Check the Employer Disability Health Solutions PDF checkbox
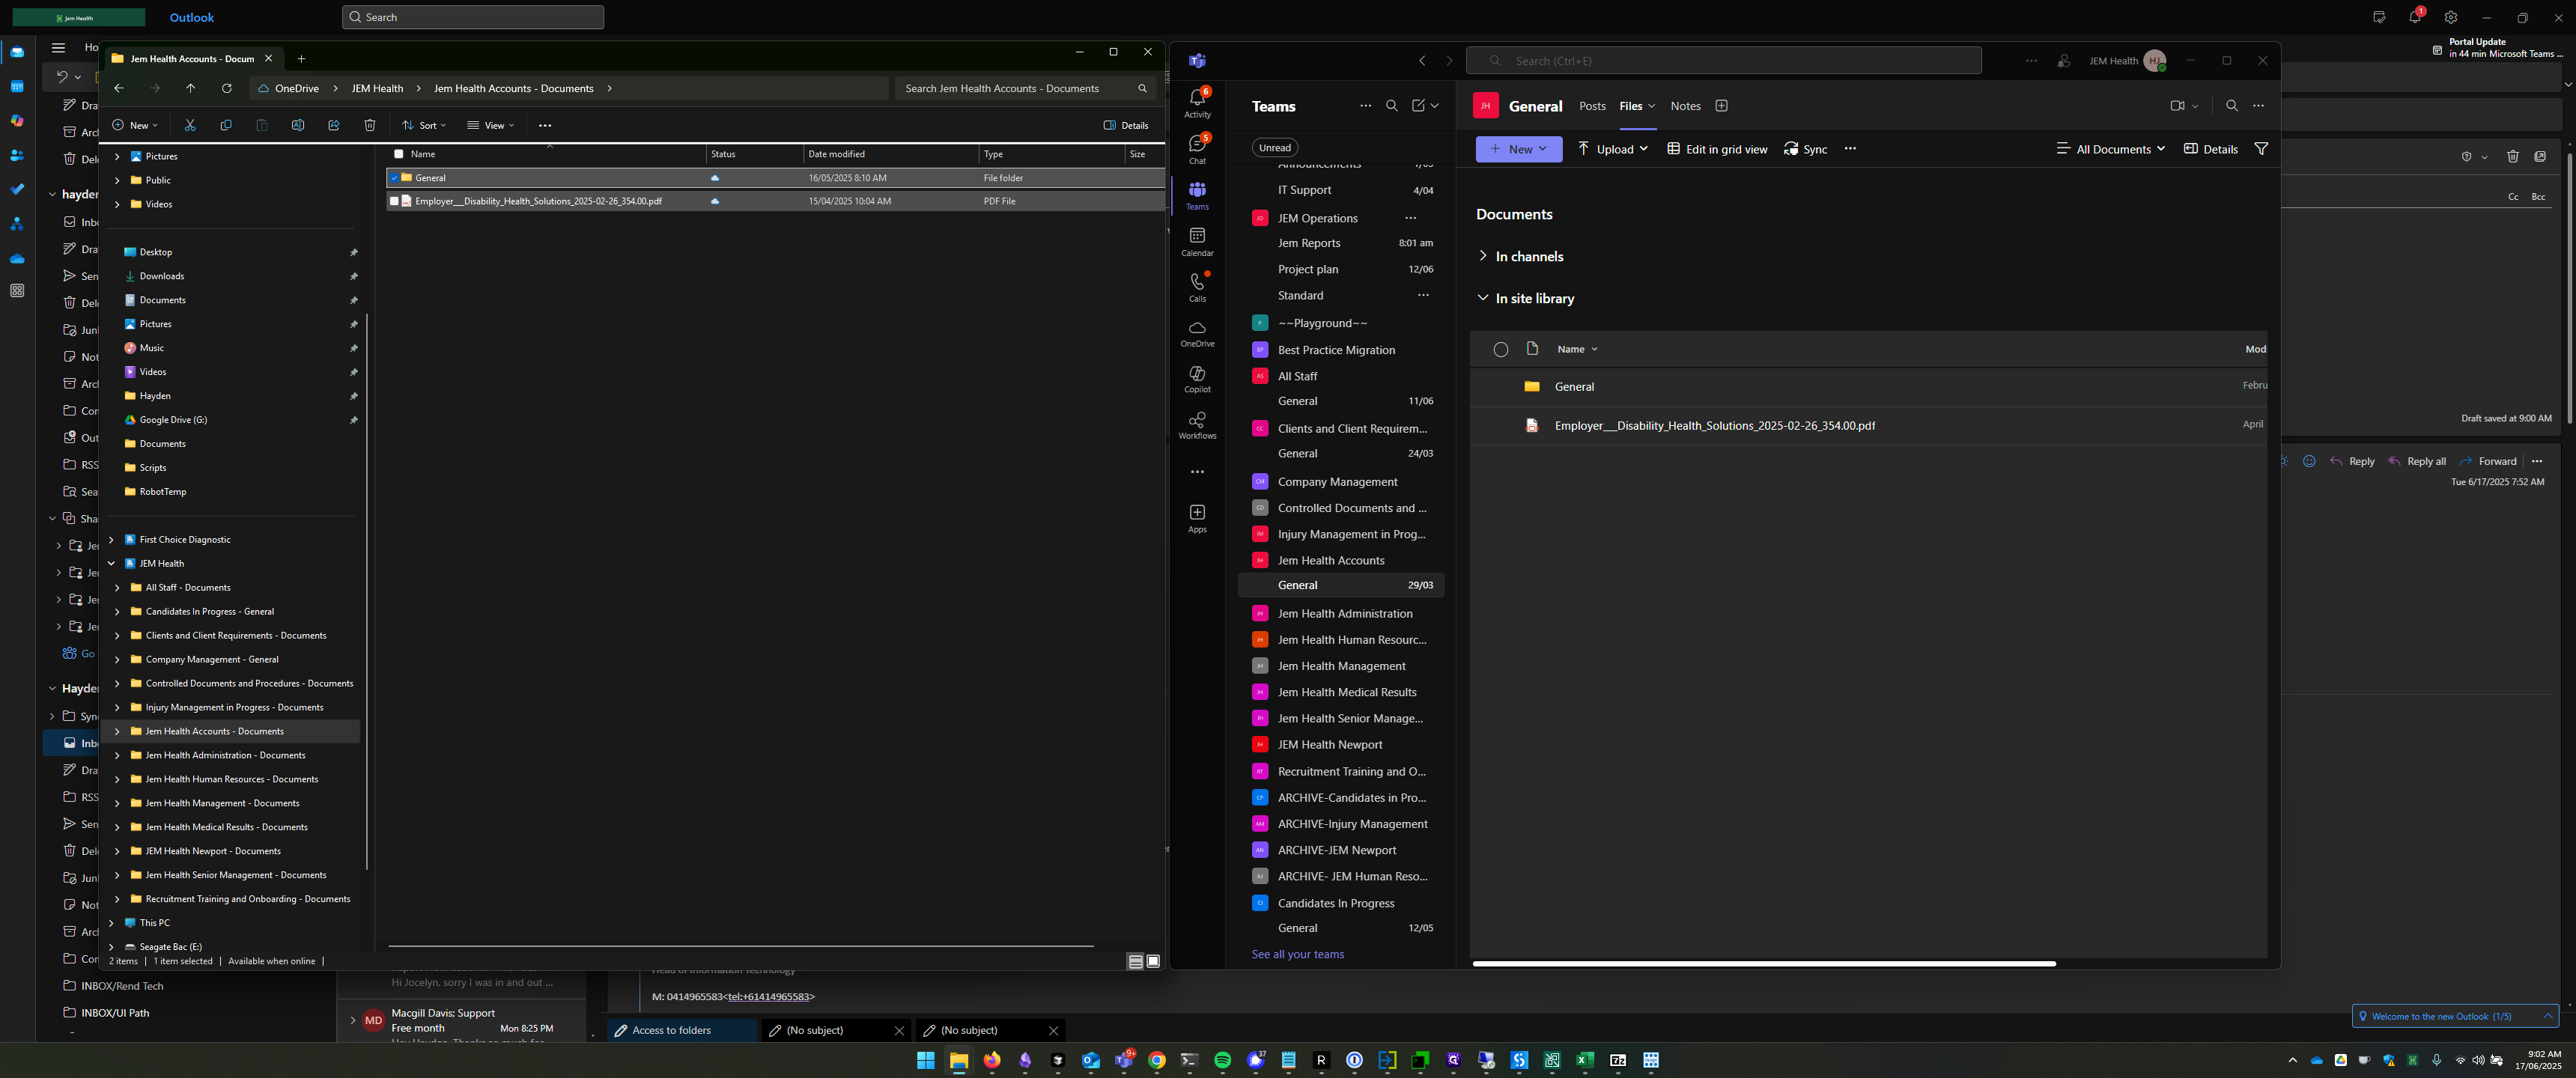This screenshot has height=1078, width=2576. pyautogui.click(x=394, y=201)
